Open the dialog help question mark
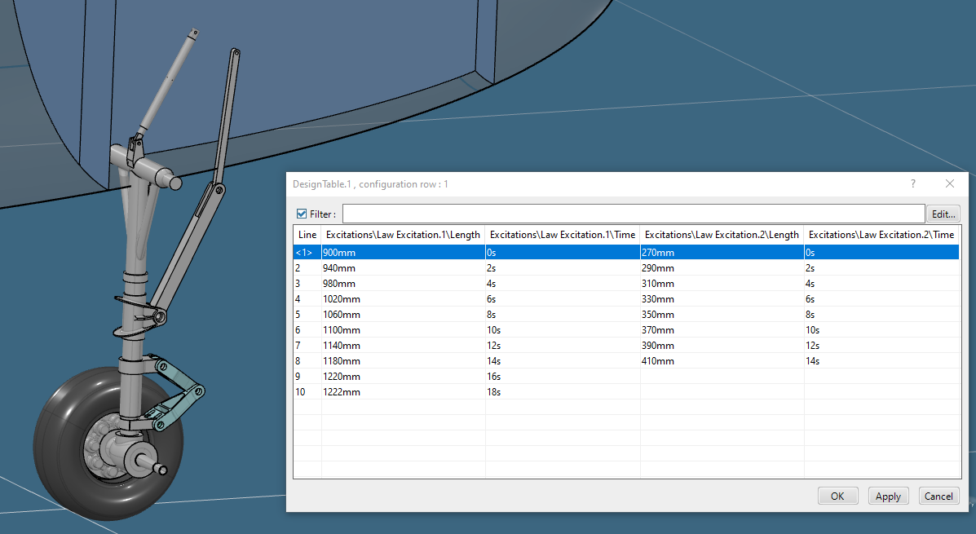 pos(913,184)
